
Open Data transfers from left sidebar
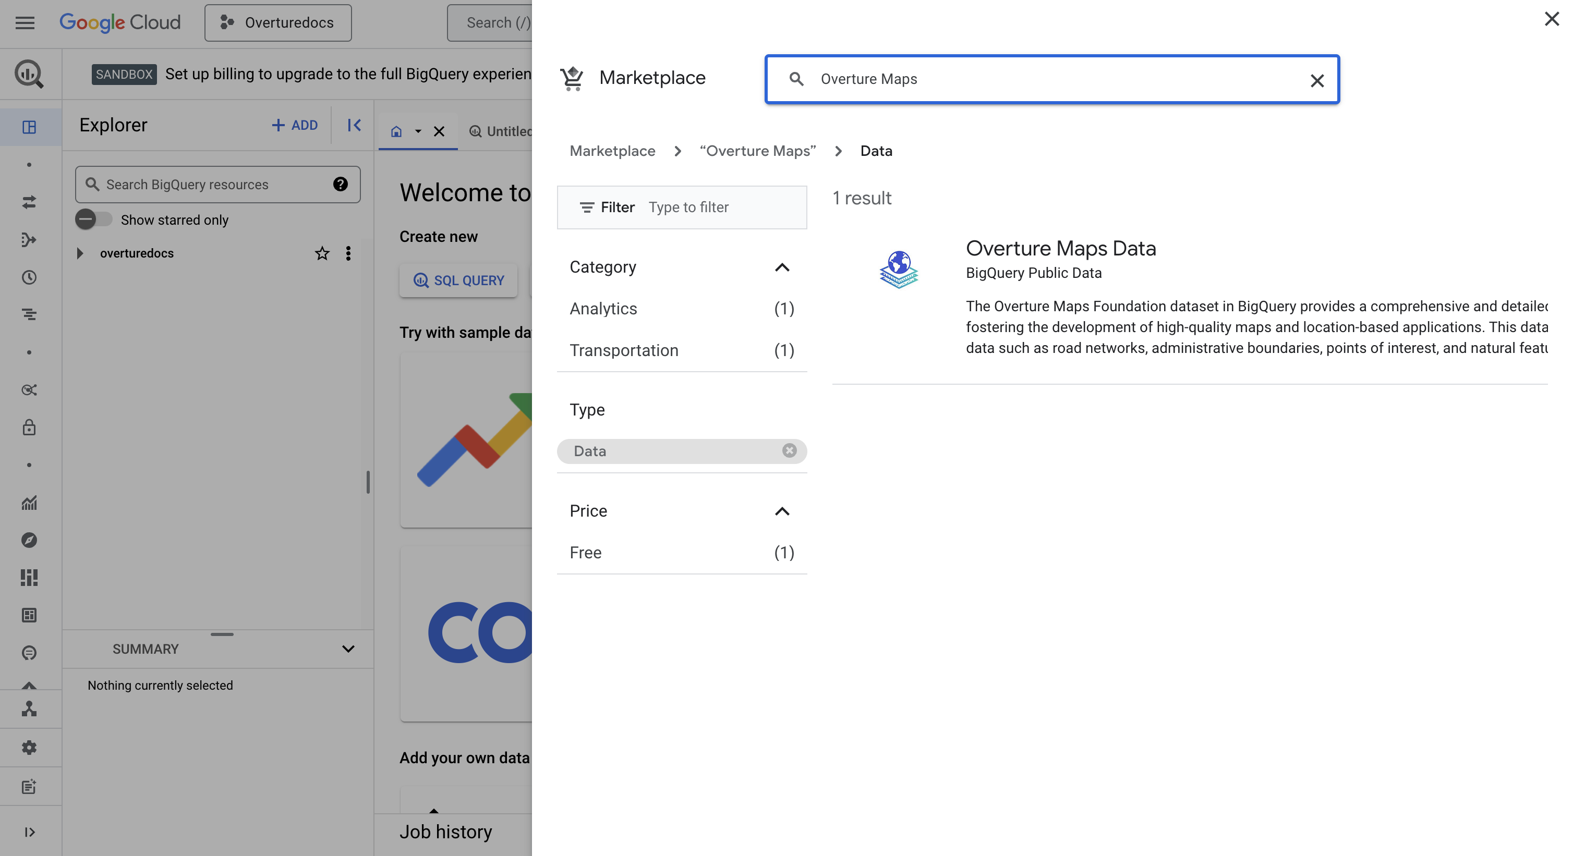[29, 202]
